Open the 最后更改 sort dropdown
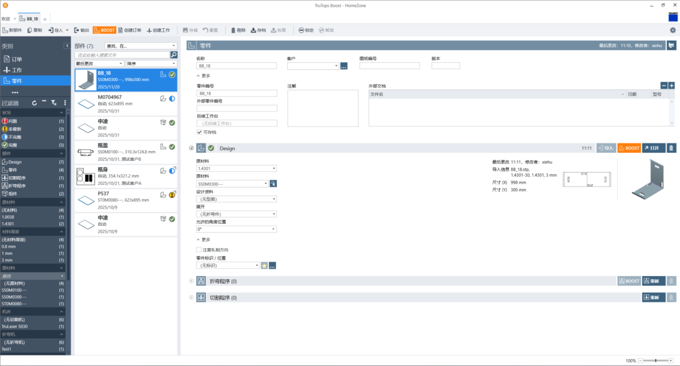This screenshot has height=366, width=680. 99,64
